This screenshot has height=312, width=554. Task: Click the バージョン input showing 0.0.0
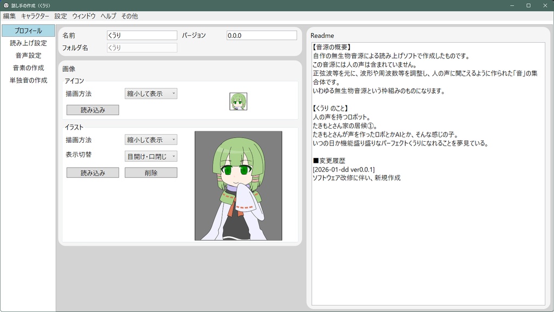(261, 35)
